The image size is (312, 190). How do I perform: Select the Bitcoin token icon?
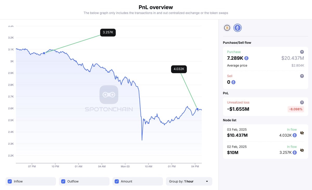(227, 28)
